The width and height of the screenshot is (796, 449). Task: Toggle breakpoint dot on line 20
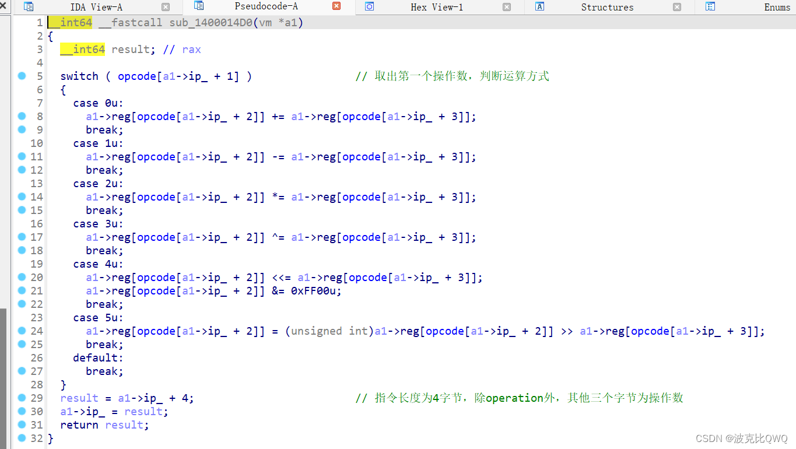pyautogui.click(x=22, y=277)
